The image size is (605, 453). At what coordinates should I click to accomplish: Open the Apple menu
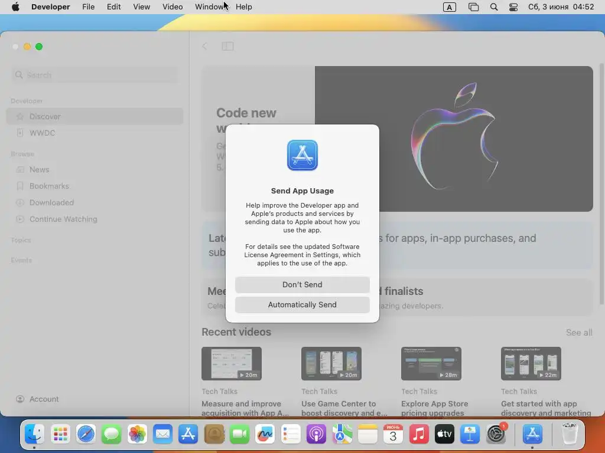[15, 7]
